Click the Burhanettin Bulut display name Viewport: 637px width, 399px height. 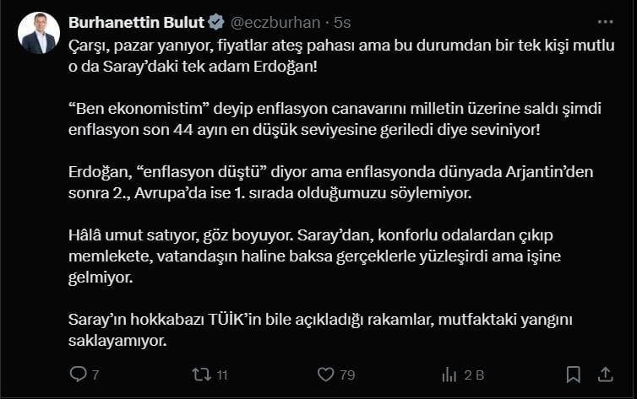(136, 22)
